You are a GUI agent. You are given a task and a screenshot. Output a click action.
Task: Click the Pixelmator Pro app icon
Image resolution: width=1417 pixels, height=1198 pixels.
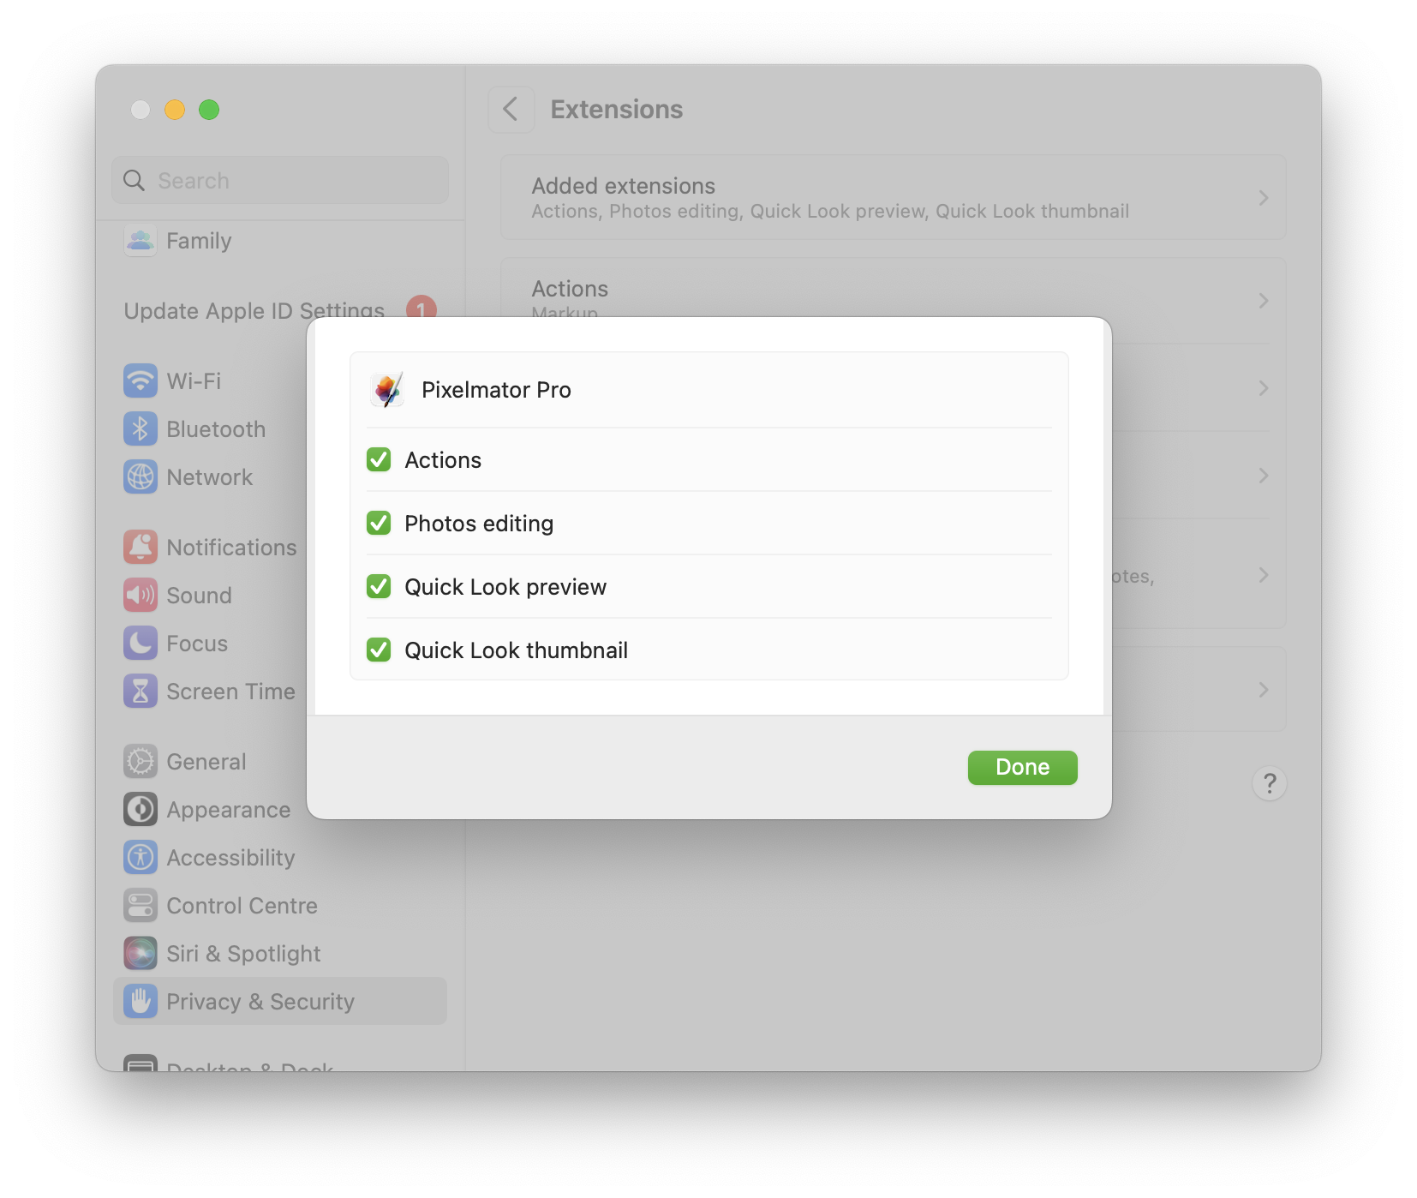[x=387, y=390]
